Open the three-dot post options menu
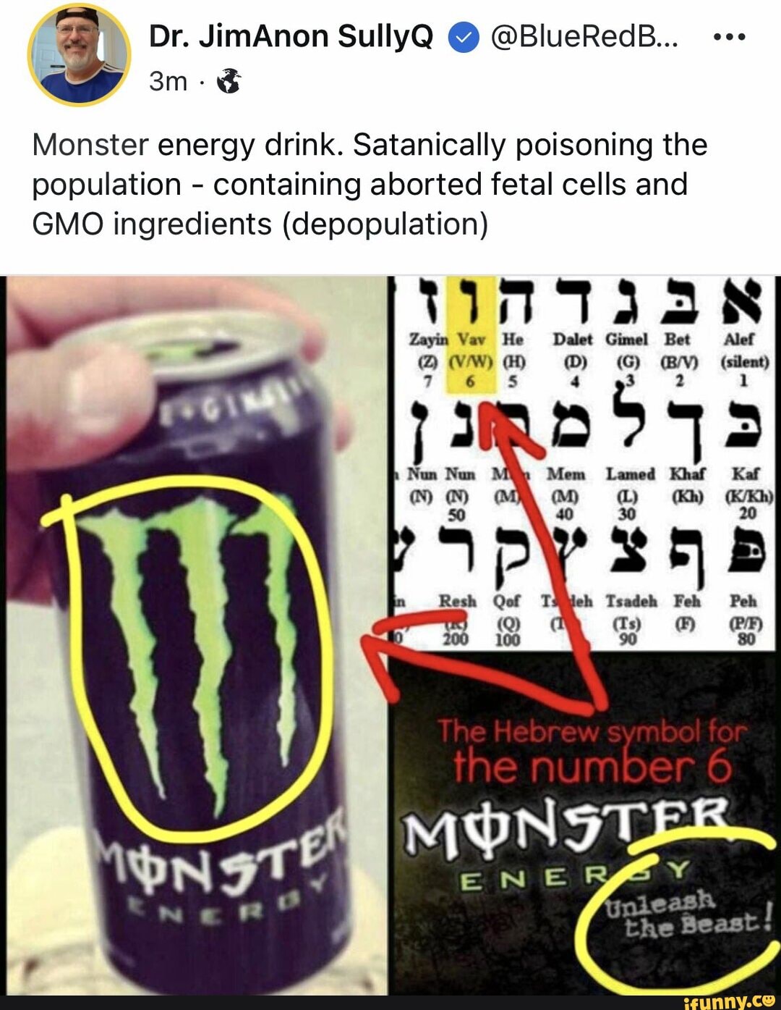Viewport: 781px width, 1010px height. [x=729, y=36]
